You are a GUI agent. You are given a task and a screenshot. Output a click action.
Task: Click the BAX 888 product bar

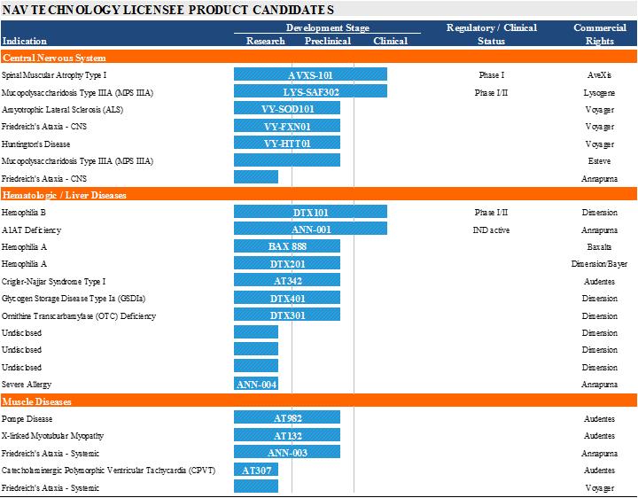[287, 246]
